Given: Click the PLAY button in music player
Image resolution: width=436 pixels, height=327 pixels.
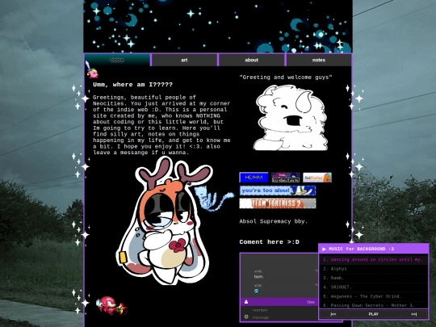Looking at the screenshot, I should pos(374,314).
